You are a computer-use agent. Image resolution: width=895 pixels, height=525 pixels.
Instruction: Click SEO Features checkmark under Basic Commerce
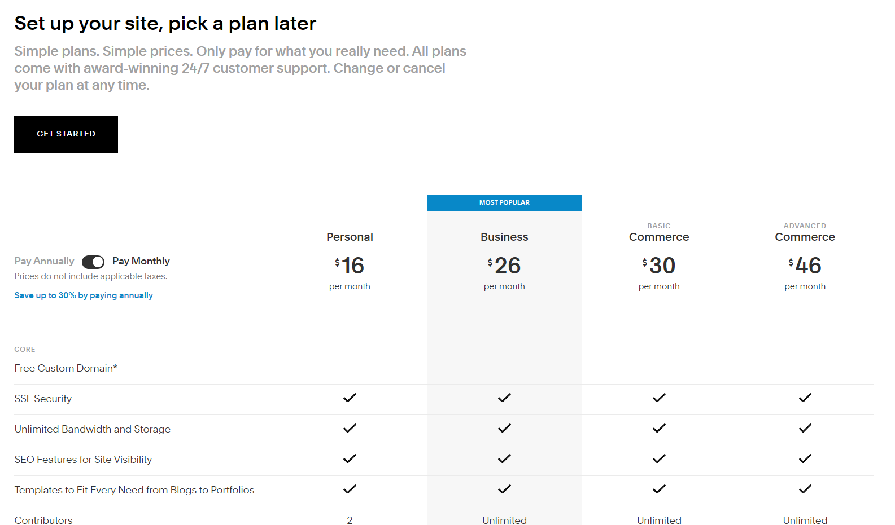[x=659, y=459]
